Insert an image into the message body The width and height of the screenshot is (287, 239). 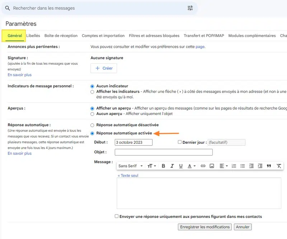tap(212, 166)
